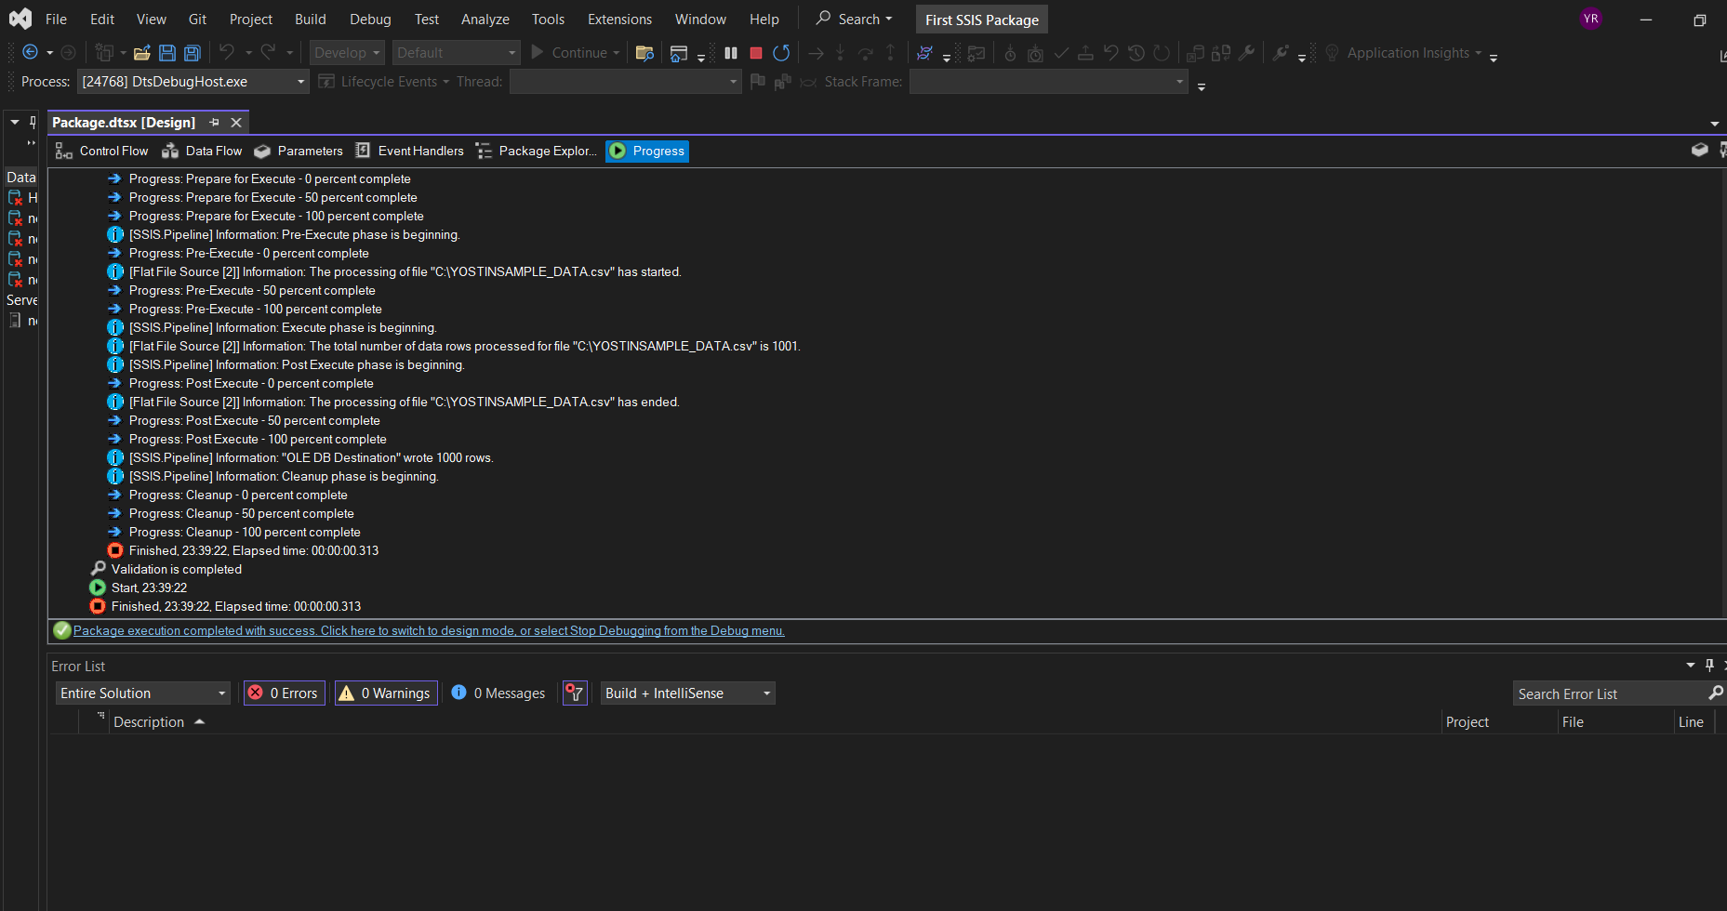Image resolution: width=1727 pixels, height=911 pixels.
Task: Click the Undo icon
Action: pos(227,52)
